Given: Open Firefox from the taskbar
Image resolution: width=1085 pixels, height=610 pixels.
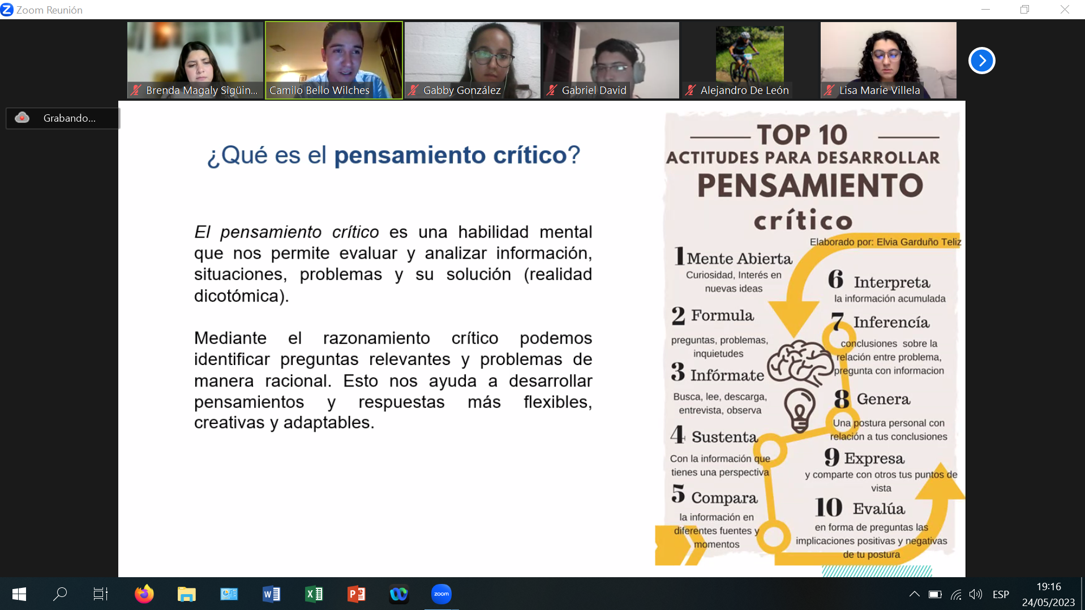Looking at the screenshot, I should pos(144,594).
